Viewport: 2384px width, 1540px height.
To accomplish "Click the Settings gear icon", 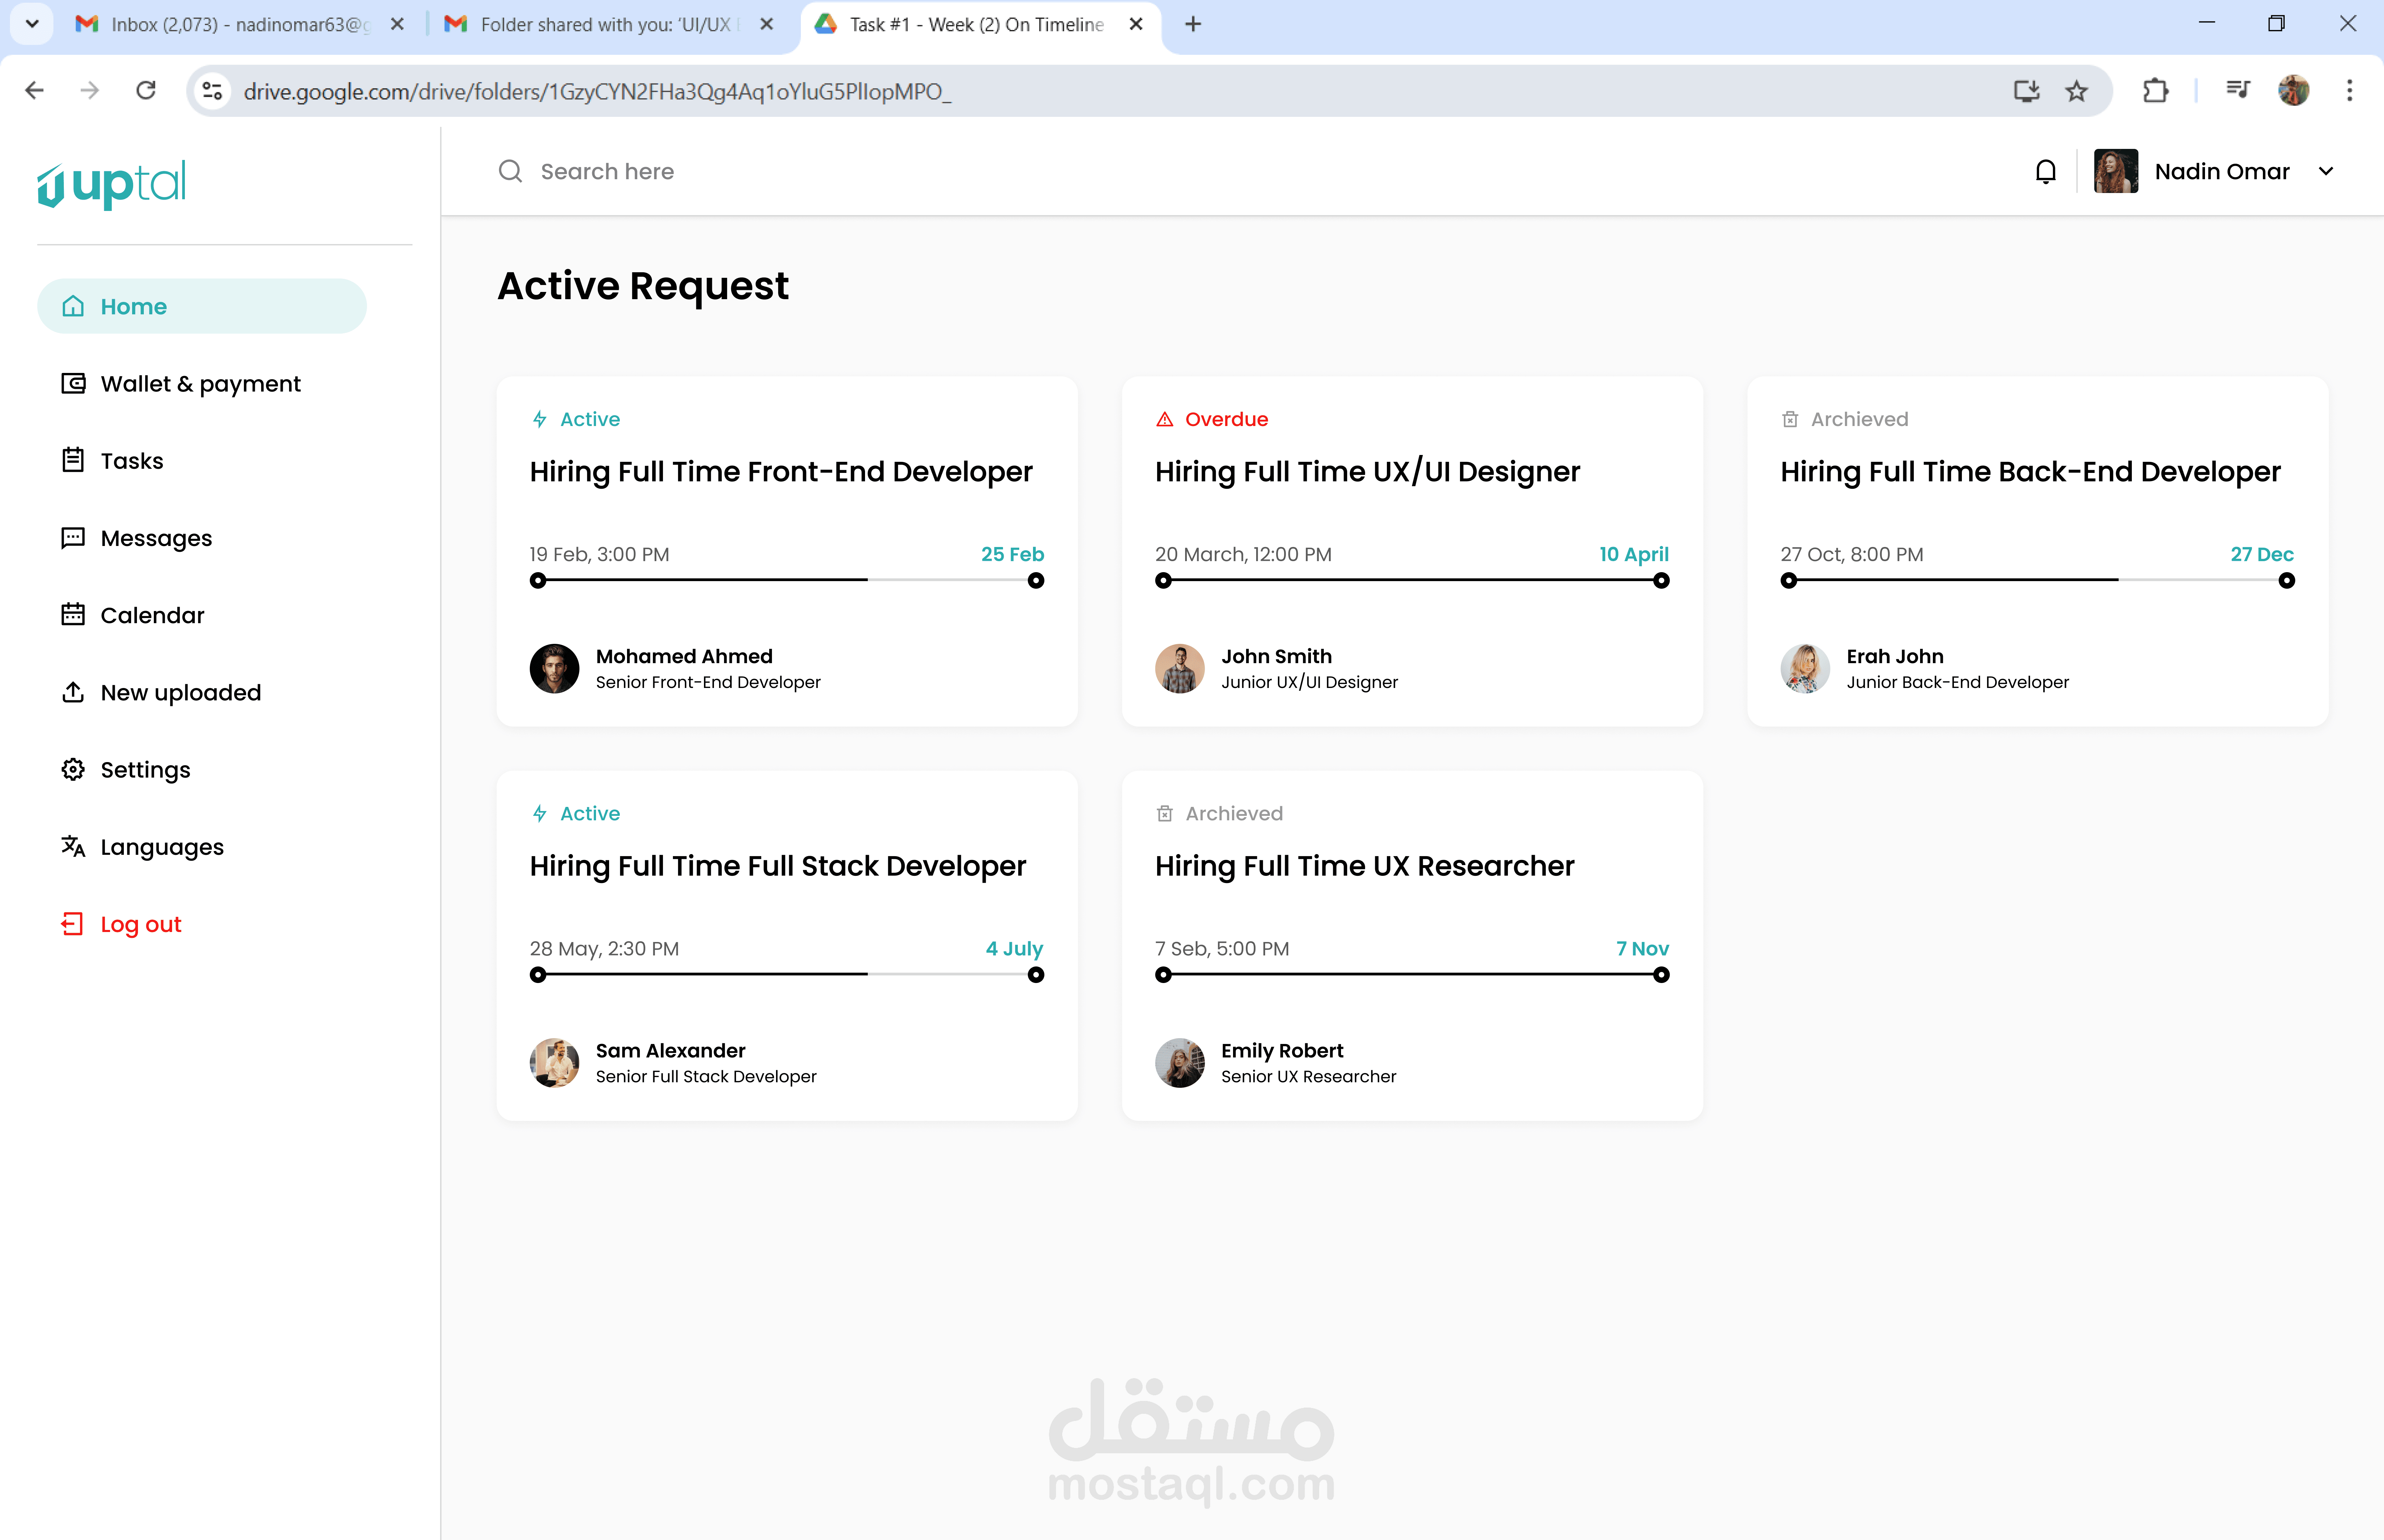I will pyautogui.click(x=73, y=769).
